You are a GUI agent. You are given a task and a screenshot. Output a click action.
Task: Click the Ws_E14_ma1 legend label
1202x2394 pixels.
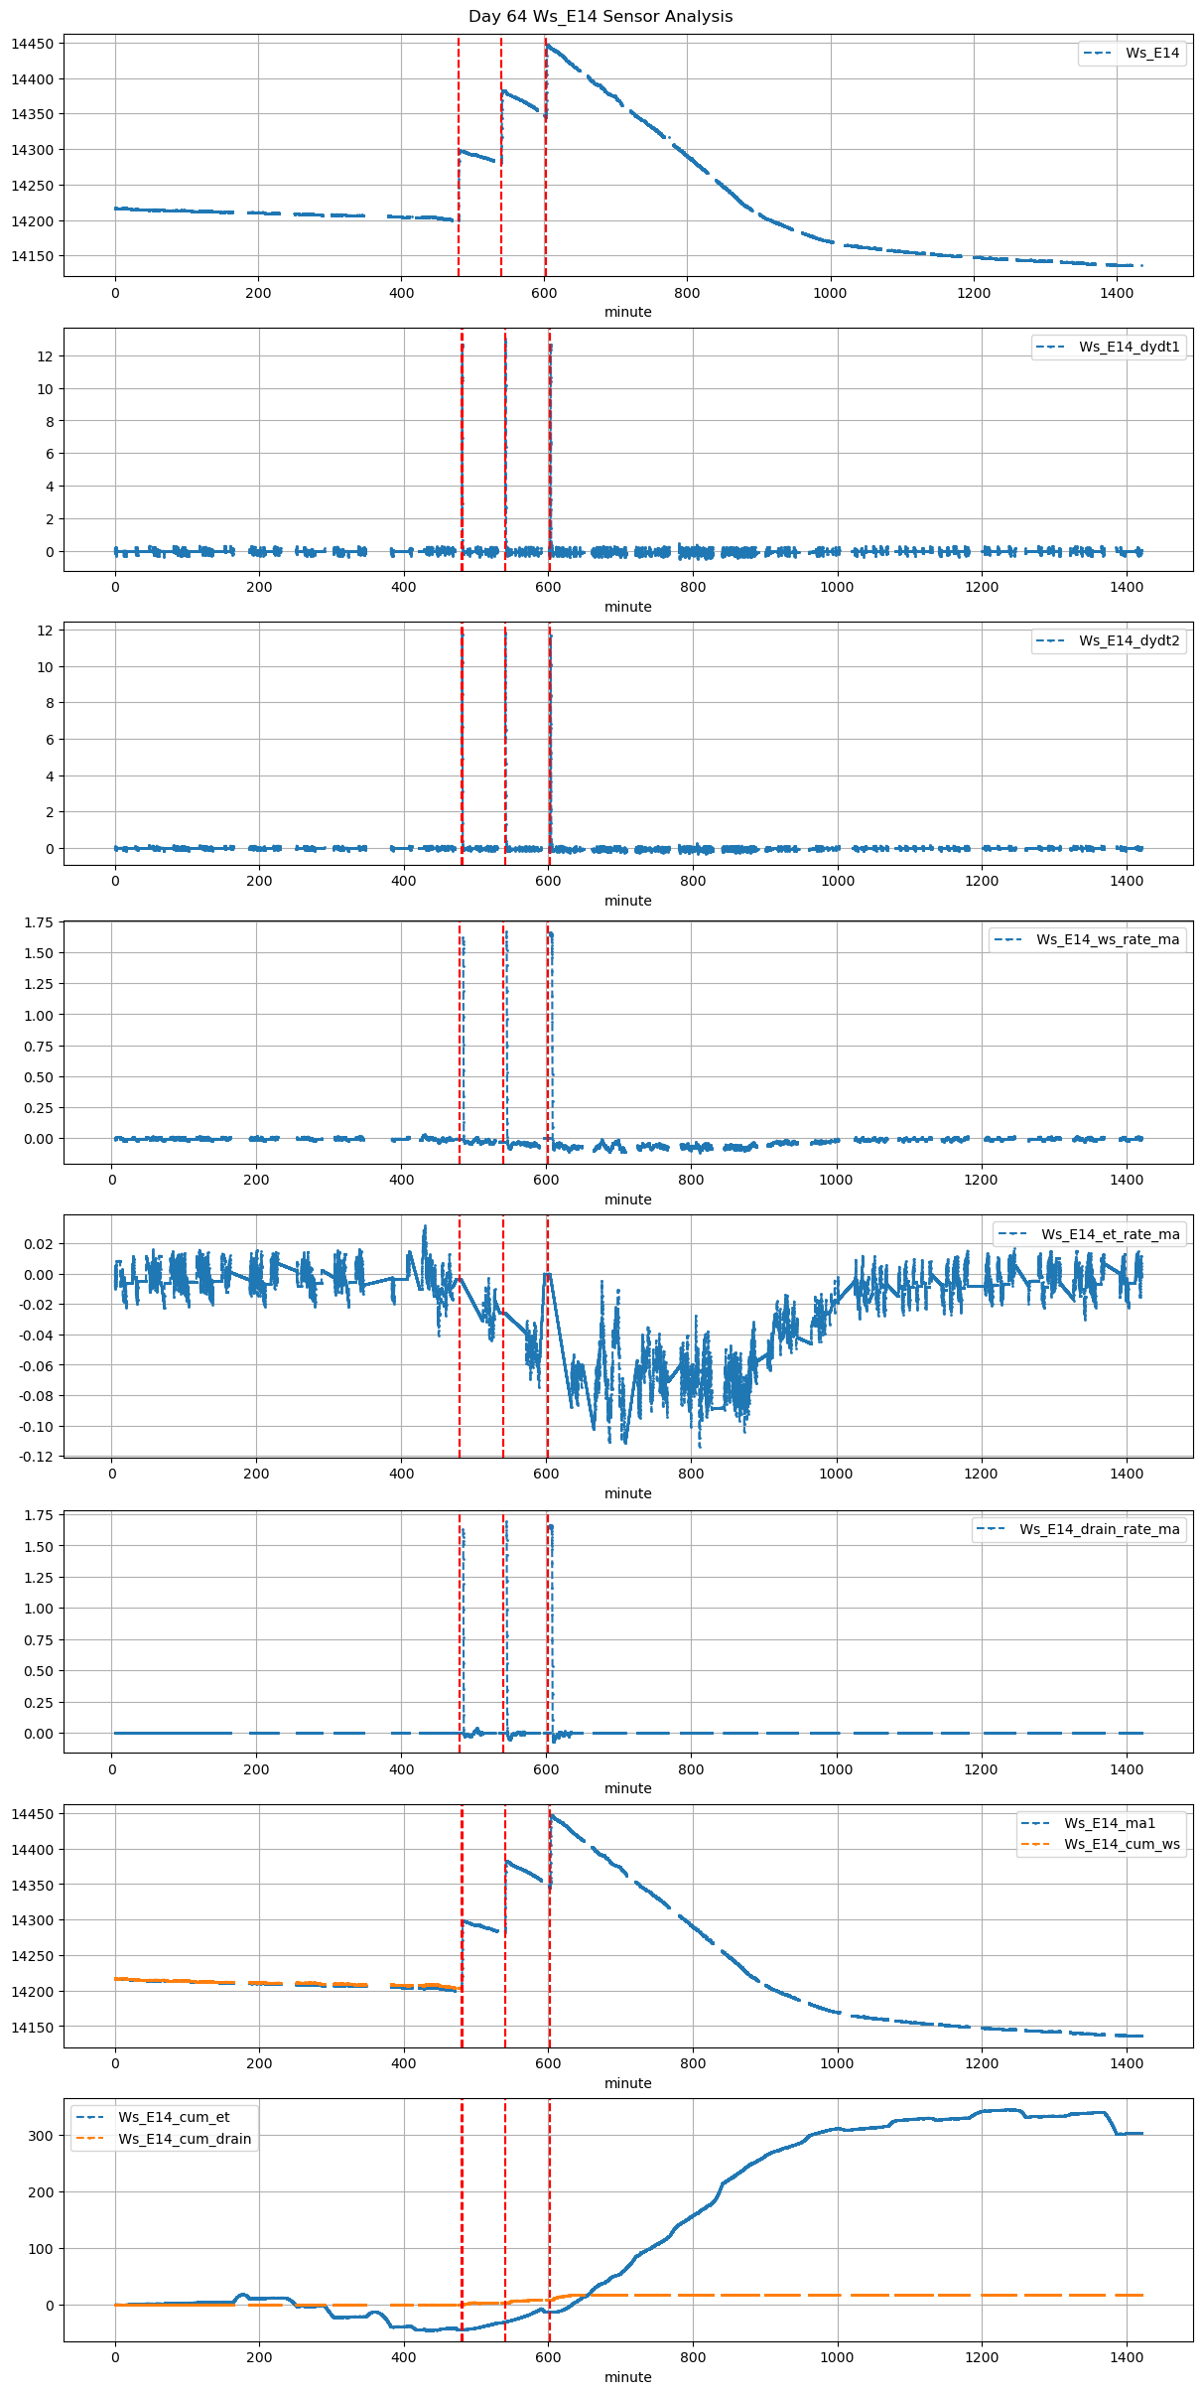point(1110,1824)
